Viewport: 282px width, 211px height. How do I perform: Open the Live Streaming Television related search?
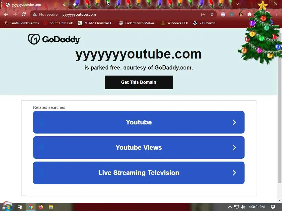139,173
